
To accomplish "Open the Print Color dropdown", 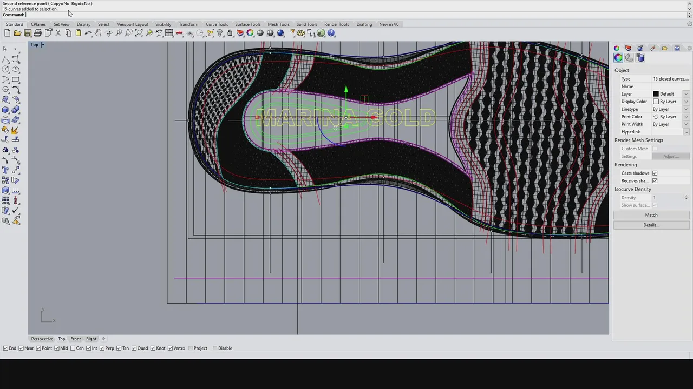I will click(686, 117).
